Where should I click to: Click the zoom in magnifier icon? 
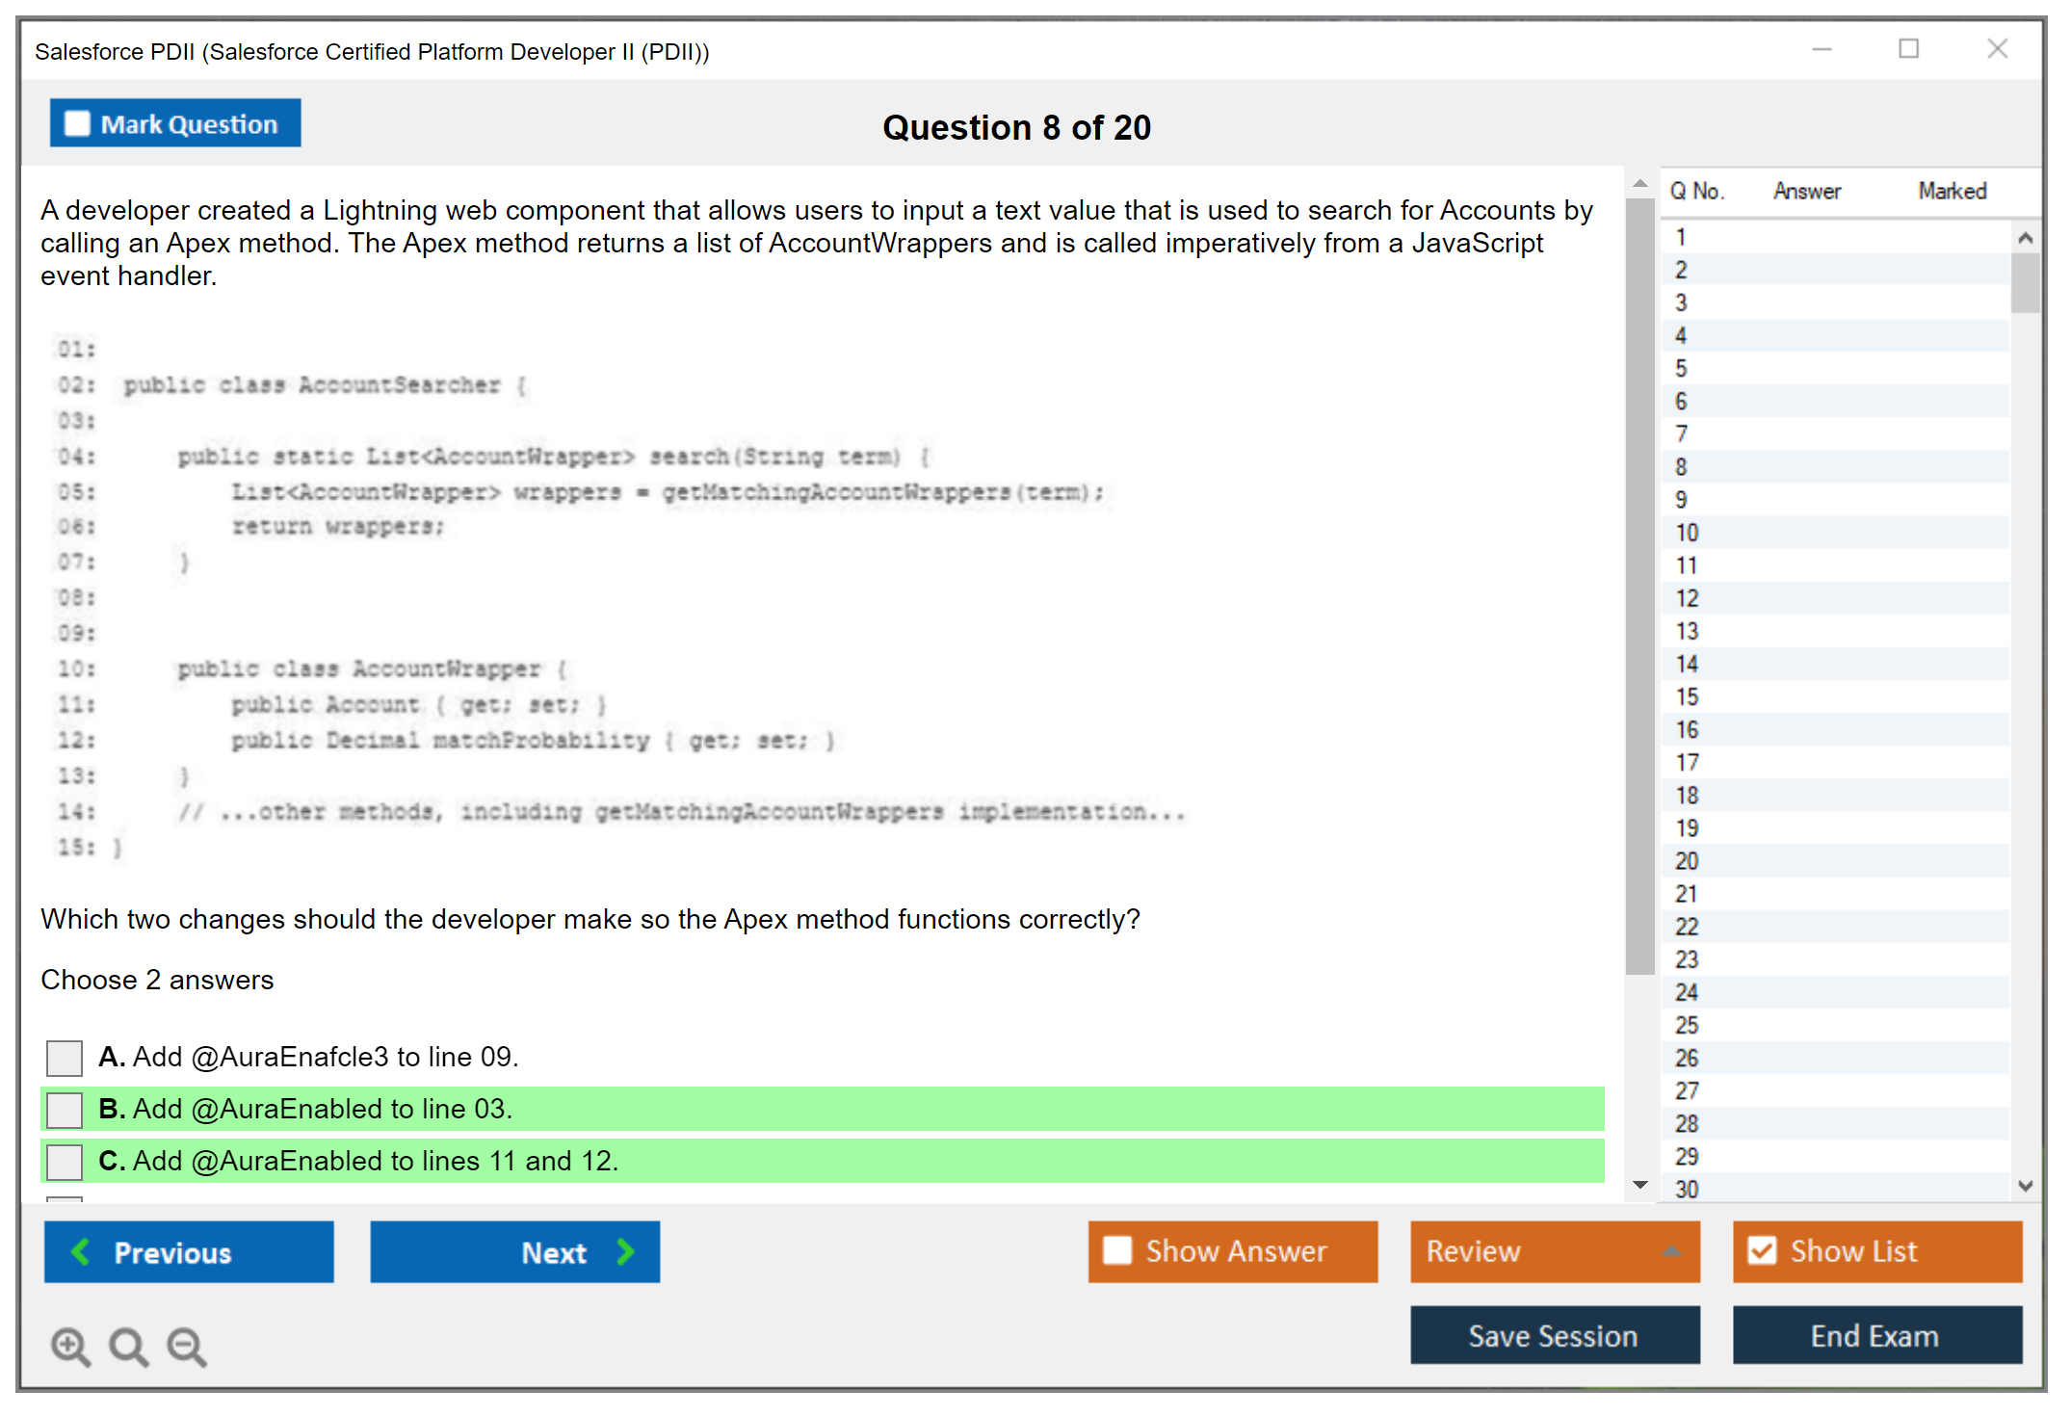tap(70, 1345)
